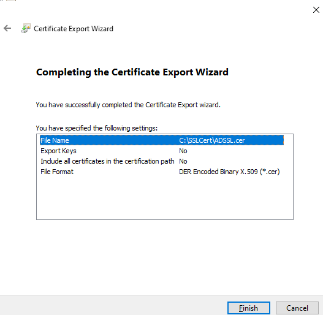The image size is (323, 315).
Task: Click the No value for Export Keys
Action: click(183, 151)
